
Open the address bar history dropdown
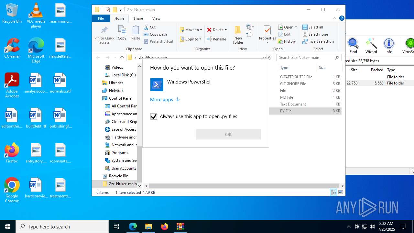coord(264,58)
